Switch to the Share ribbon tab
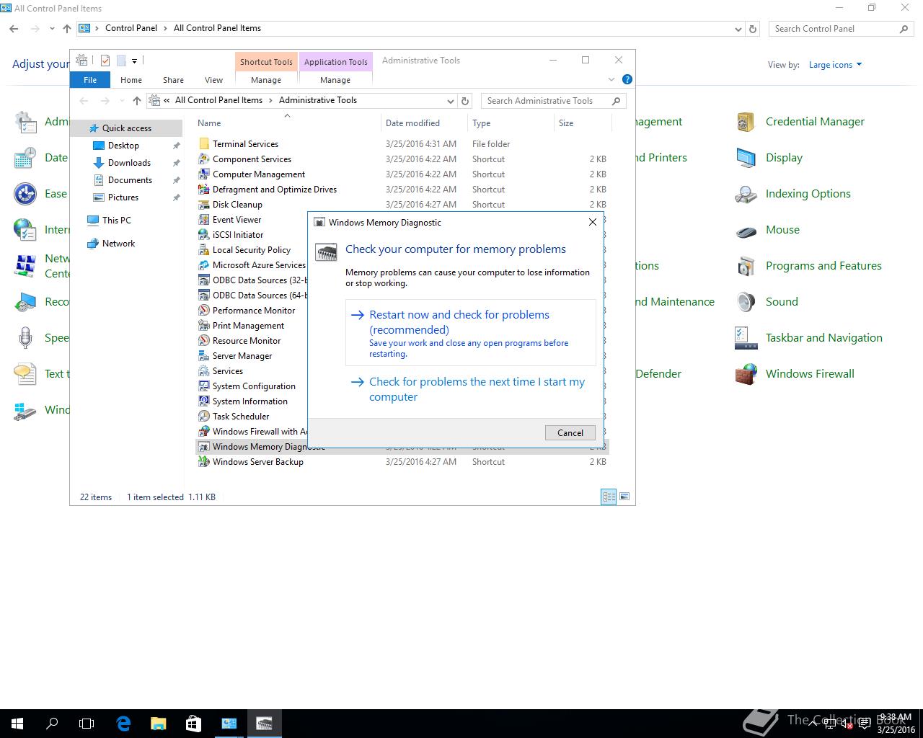The width and height of the screenshot is (923, 738). pyautogui.click(x=173, y=80)
